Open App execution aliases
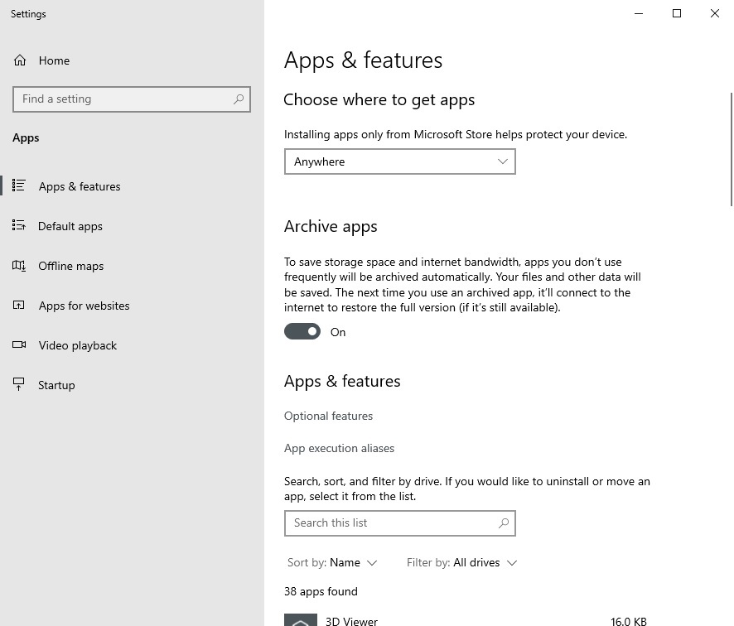 coord(339,447)
